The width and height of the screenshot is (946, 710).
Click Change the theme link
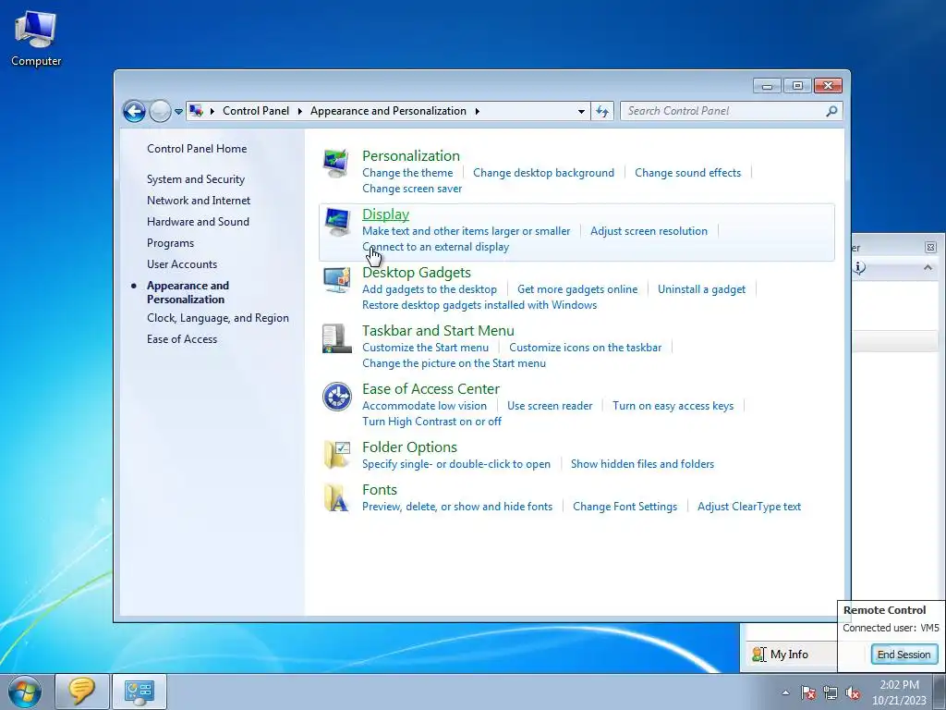(407, 173)
